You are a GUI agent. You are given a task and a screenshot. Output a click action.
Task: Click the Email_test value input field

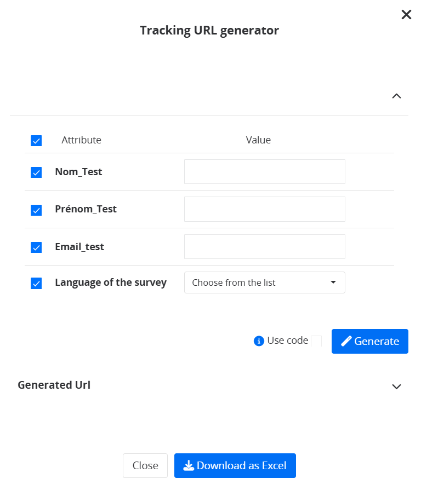point(264,246)
